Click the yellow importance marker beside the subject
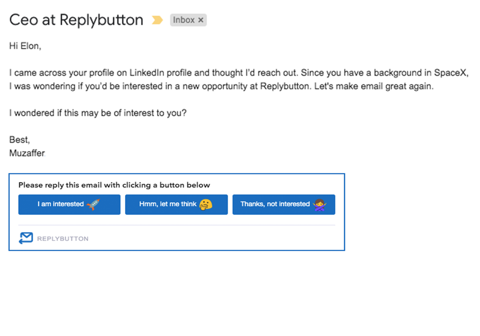480x336 pixels. [157, 20]
